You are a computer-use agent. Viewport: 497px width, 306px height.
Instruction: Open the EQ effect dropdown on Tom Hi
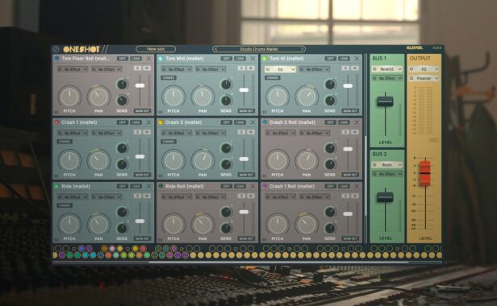click(280, 69)
